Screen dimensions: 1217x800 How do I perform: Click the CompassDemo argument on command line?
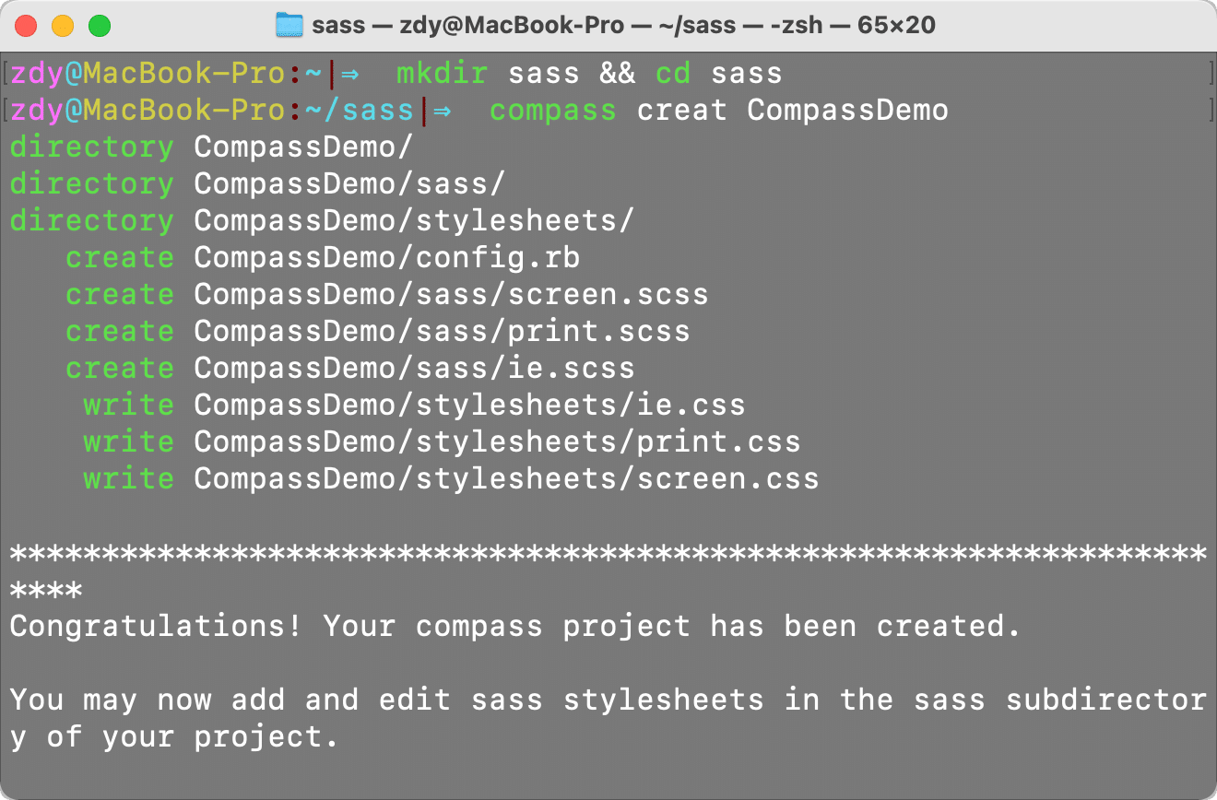pyautogui.click(x=847, y=111)
